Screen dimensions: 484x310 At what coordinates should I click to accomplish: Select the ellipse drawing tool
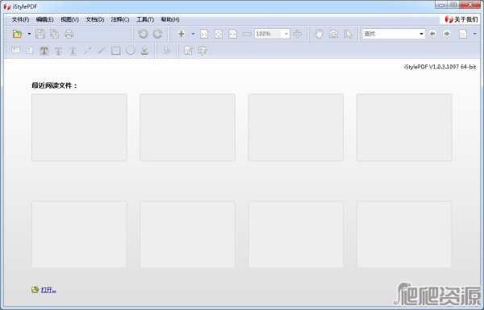[x=130, y=51]
